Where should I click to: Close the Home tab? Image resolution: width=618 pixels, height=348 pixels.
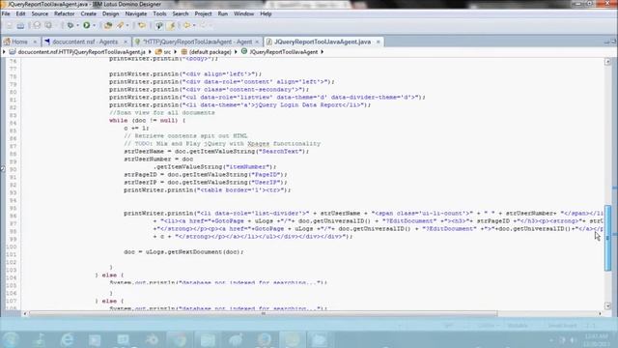coord(35,42)
